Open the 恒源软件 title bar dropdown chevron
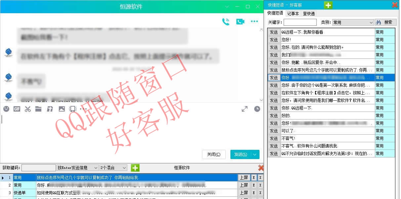 (x=227, y=7)
